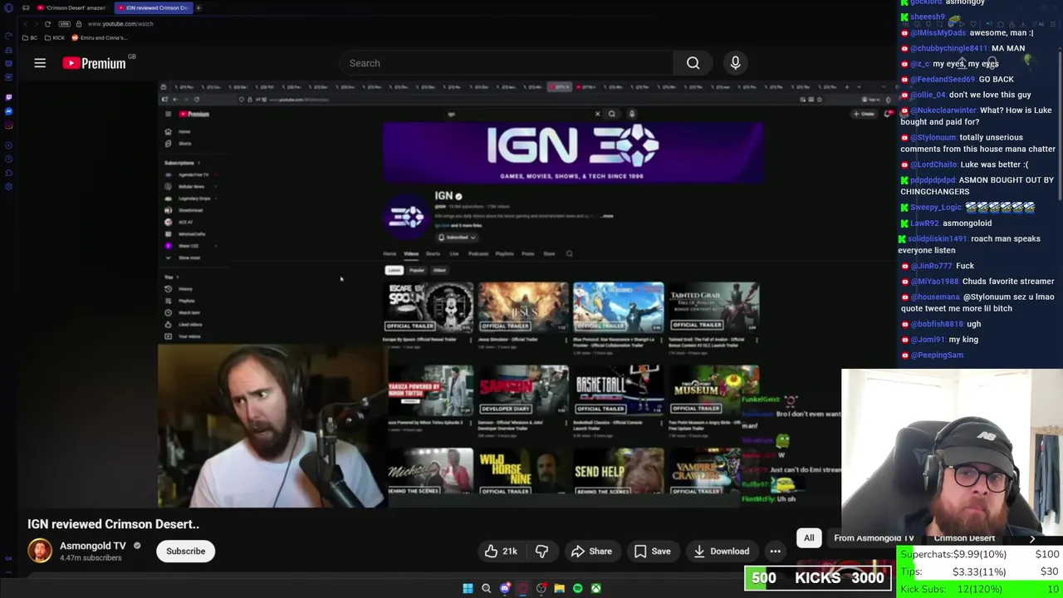Like the video with 21k thumbs up
This screenshot has height=598, width=1063.
pos(502,551)
